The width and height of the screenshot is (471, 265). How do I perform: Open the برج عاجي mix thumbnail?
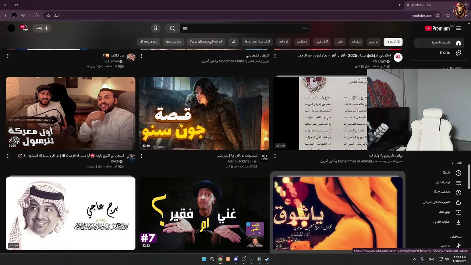click(71, 213)
